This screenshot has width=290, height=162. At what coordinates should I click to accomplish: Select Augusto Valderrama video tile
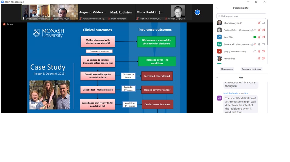point(93,12)
